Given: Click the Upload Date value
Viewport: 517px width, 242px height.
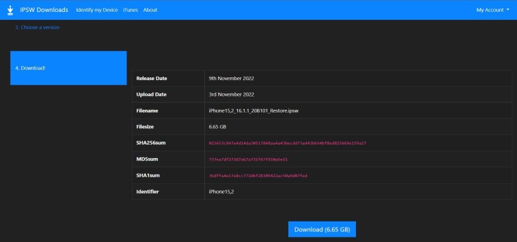Looking at the screenshot, I should 231,95.
